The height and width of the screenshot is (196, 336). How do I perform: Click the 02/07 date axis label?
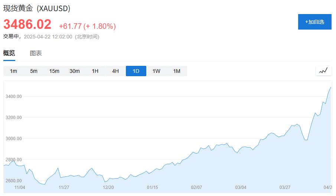tap(196, 187)
